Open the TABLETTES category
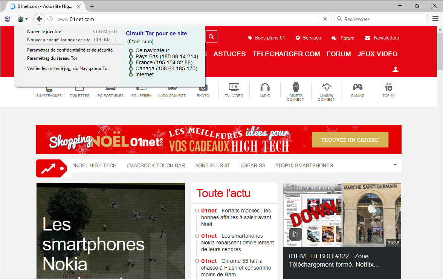This screenshot has height=279, width=443. [79, 92]
